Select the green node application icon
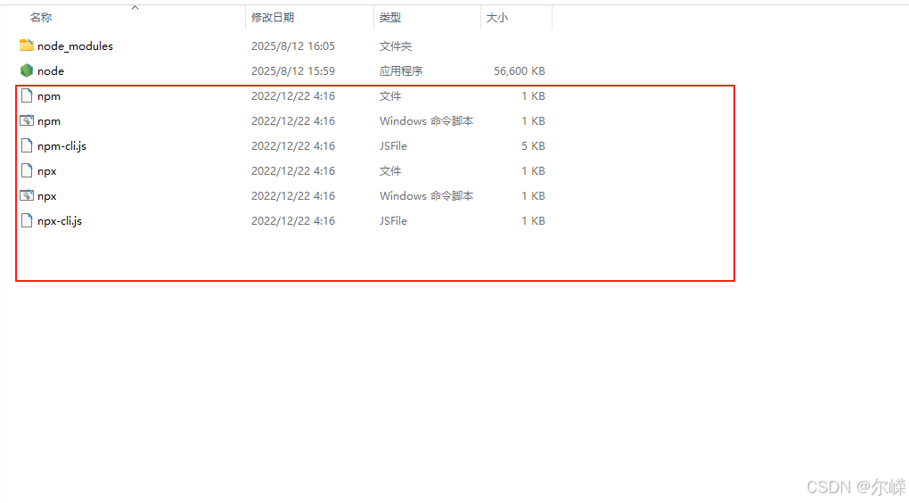 (x=26, y=70)
